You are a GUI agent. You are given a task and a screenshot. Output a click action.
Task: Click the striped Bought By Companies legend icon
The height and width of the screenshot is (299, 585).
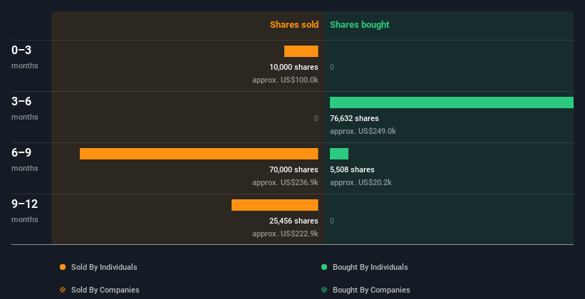click(x=324, y=290)
